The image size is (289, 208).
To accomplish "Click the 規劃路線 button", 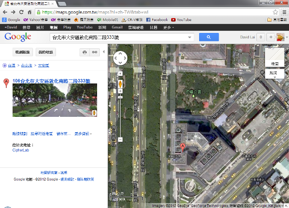I will [x=23, y=52].
